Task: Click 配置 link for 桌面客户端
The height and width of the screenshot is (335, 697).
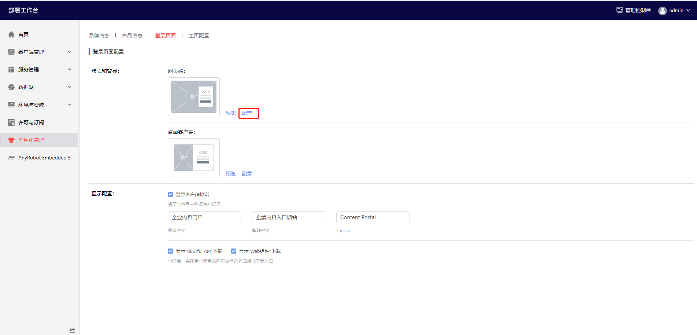Action: 247,174
